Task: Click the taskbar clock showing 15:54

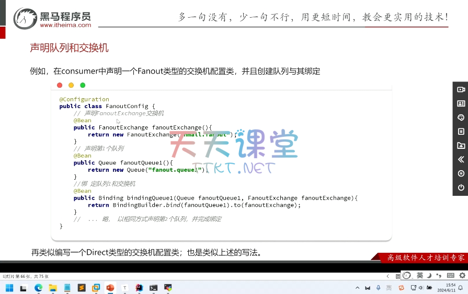Action: (x=443, y=288)
